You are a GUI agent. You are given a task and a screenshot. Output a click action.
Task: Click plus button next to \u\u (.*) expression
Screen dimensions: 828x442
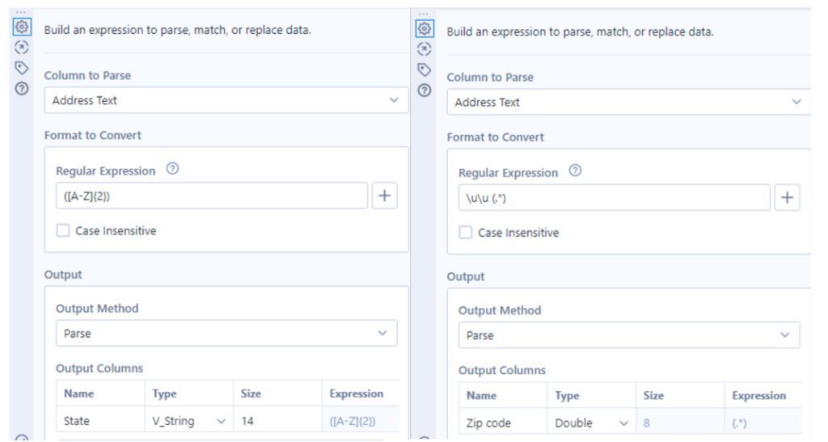[788, 198]
